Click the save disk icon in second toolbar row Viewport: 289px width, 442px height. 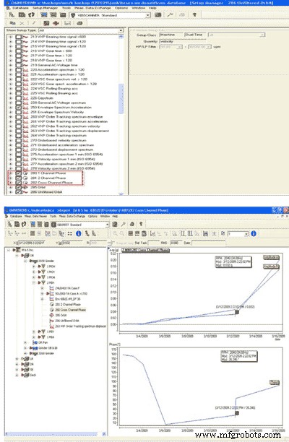[x=67, y=23]
